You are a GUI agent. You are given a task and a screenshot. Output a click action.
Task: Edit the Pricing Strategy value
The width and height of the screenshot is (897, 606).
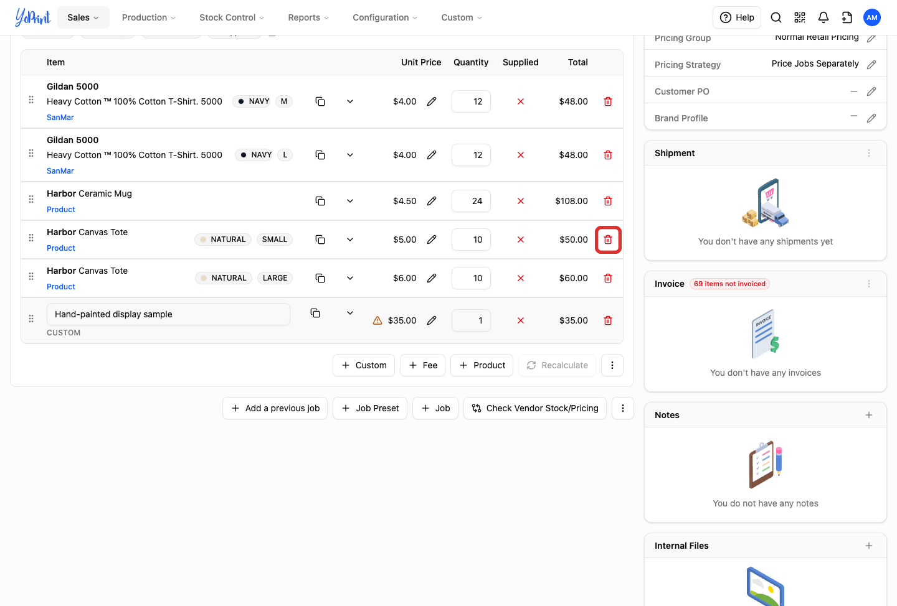[871, 65]
